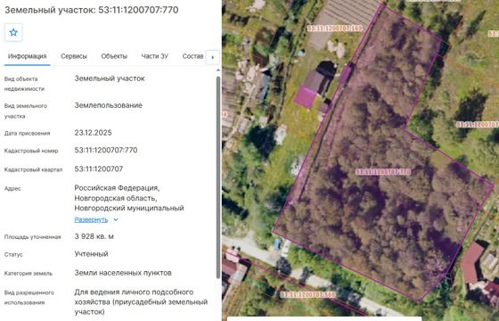Click the Категория земель label
The width and height of the screenshot is (499, 321).
point(29,274)
